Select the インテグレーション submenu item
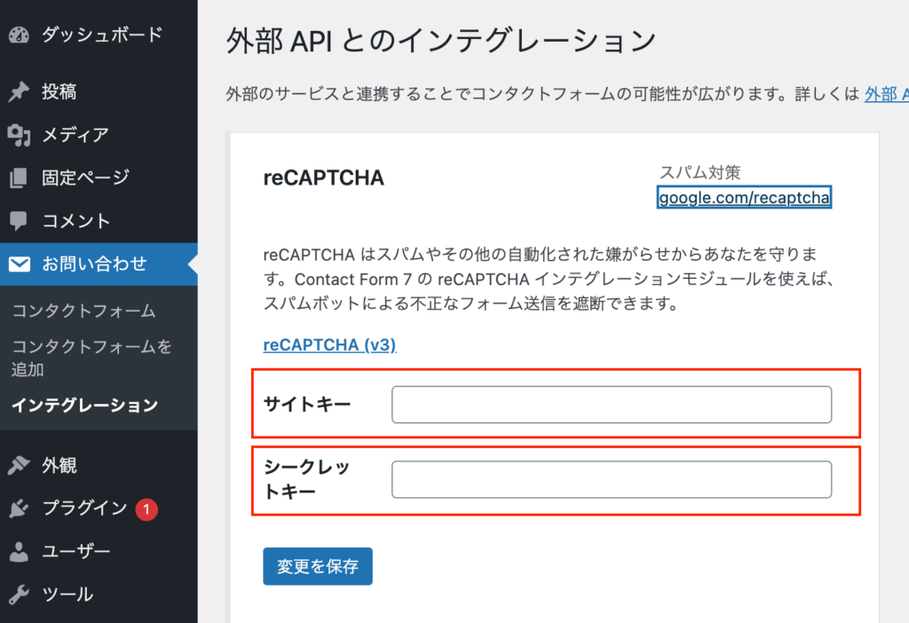The height and width of the screenshot is (623, 909). 84,406
